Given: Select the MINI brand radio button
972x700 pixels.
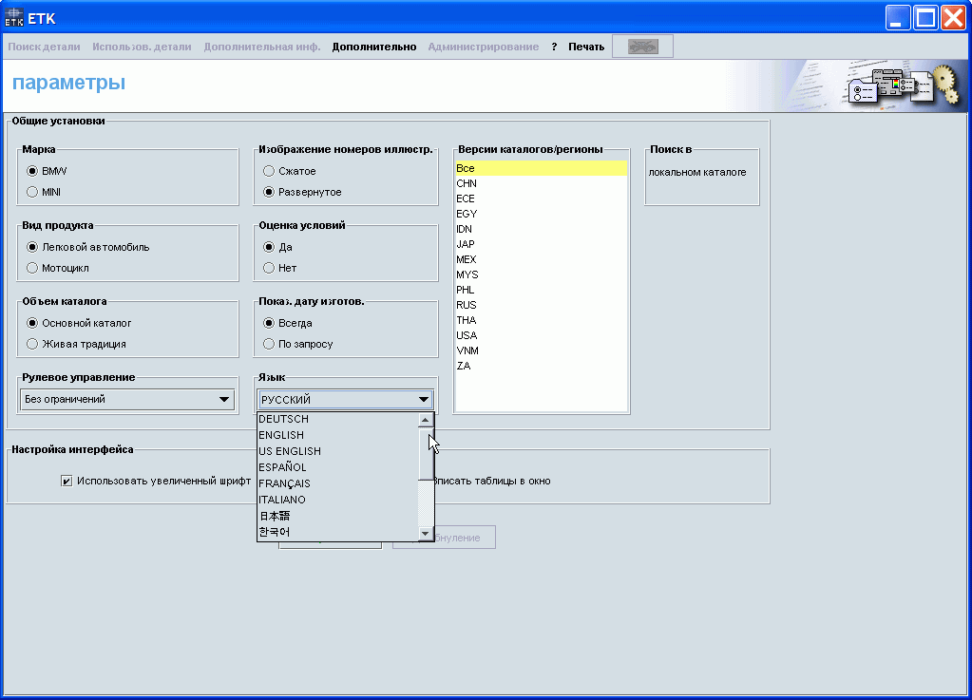Looking at the screenshot, I should click(x=32, y=192).
